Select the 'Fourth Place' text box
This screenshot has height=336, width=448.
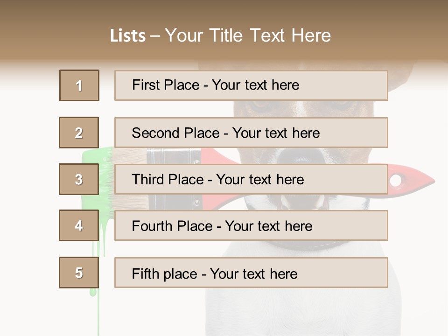tap(251, 226)
